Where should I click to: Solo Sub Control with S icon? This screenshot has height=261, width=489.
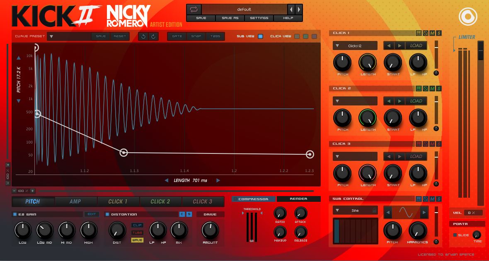click(439, 199)
